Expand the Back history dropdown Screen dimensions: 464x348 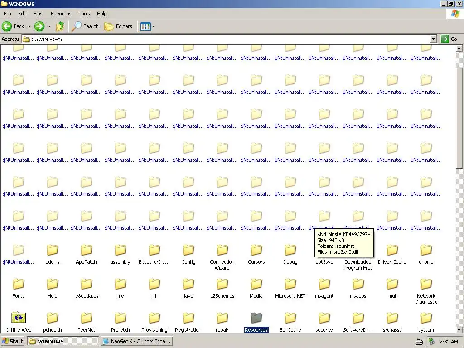pyautogui.click(x=29, y=26)
